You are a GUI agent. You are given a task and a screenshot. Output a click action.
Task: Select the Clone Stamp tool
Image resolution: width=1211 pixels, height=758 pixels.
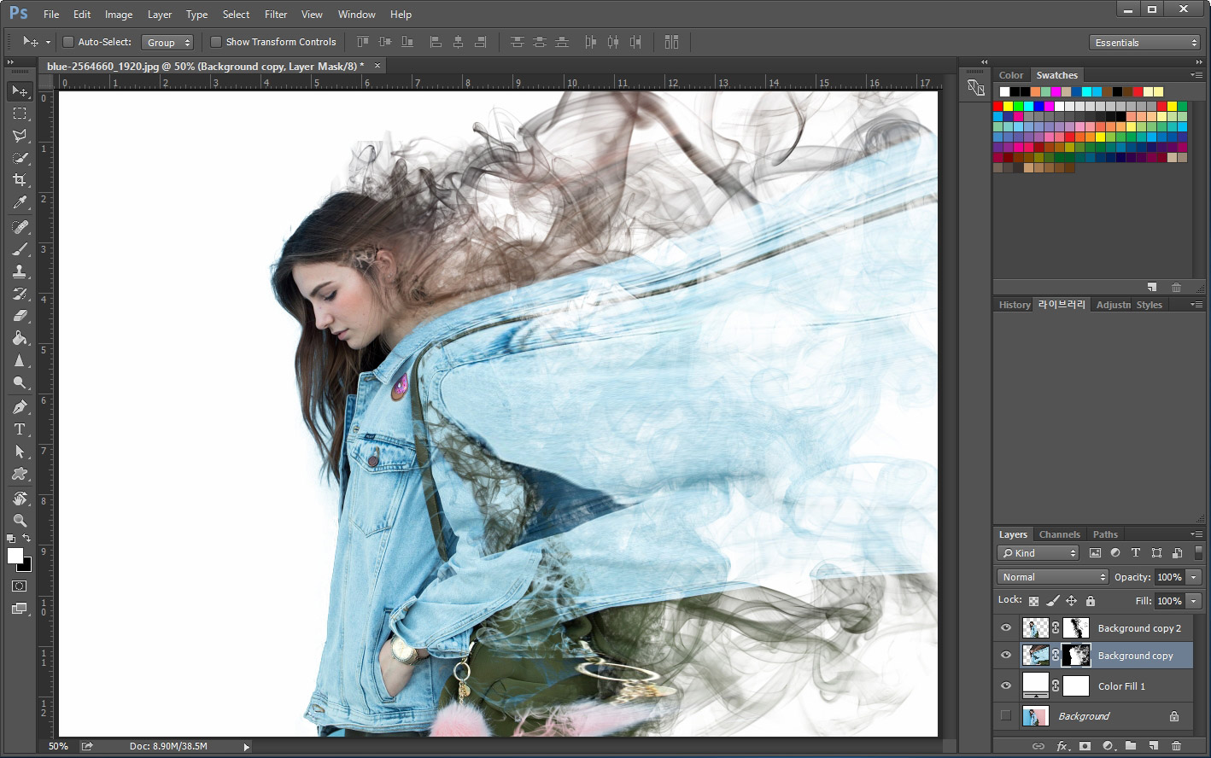click(20, 271)
